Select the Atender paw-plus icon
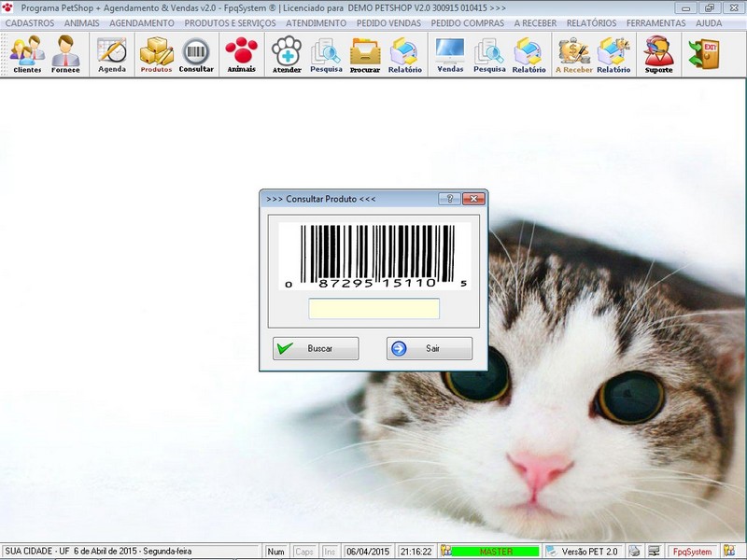This screenshot has width=747, height=560. click(287, 54)
